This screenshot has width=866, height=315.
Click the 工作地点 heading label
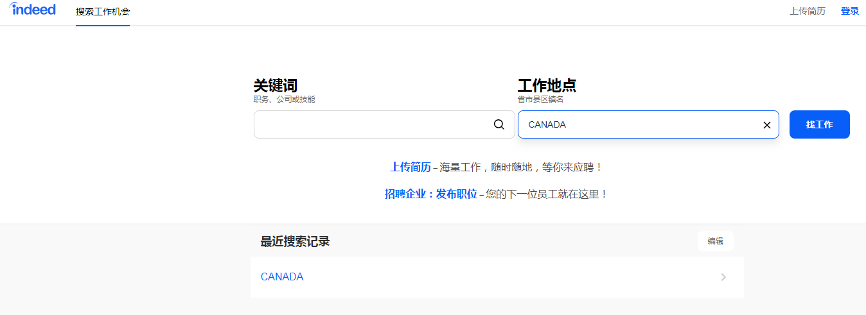coord(547,85)
